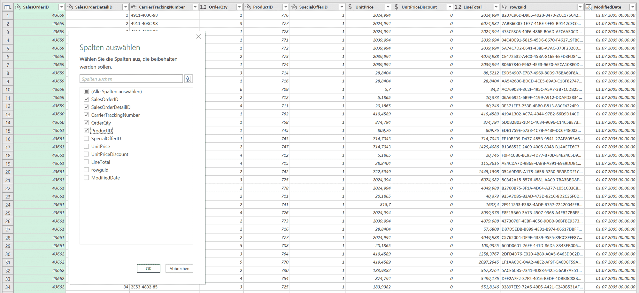
Task: Uncheck the CarrierTrackingNumber checkbox
Action: 86,115
